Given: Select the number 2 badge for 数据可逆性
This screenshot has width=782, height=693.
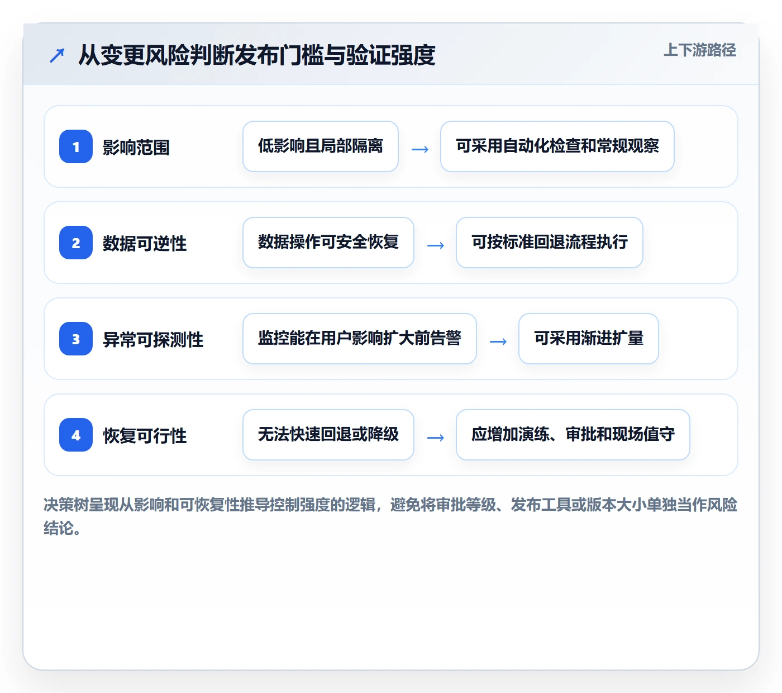Looking at the screenshot, I should (76, 243).
